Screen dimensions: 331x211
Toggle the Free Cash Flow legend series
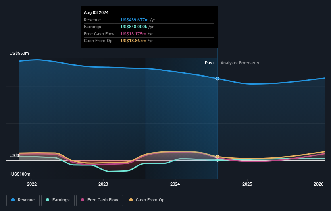point(100,200)
